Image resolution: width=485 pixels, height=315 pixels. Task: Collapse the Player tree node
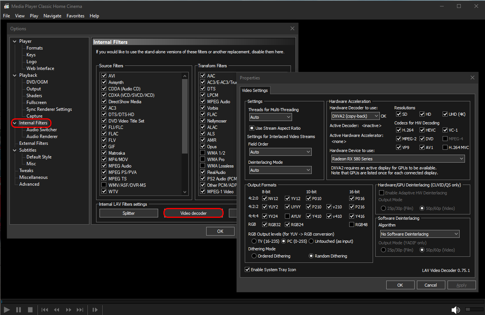point(14,41)
